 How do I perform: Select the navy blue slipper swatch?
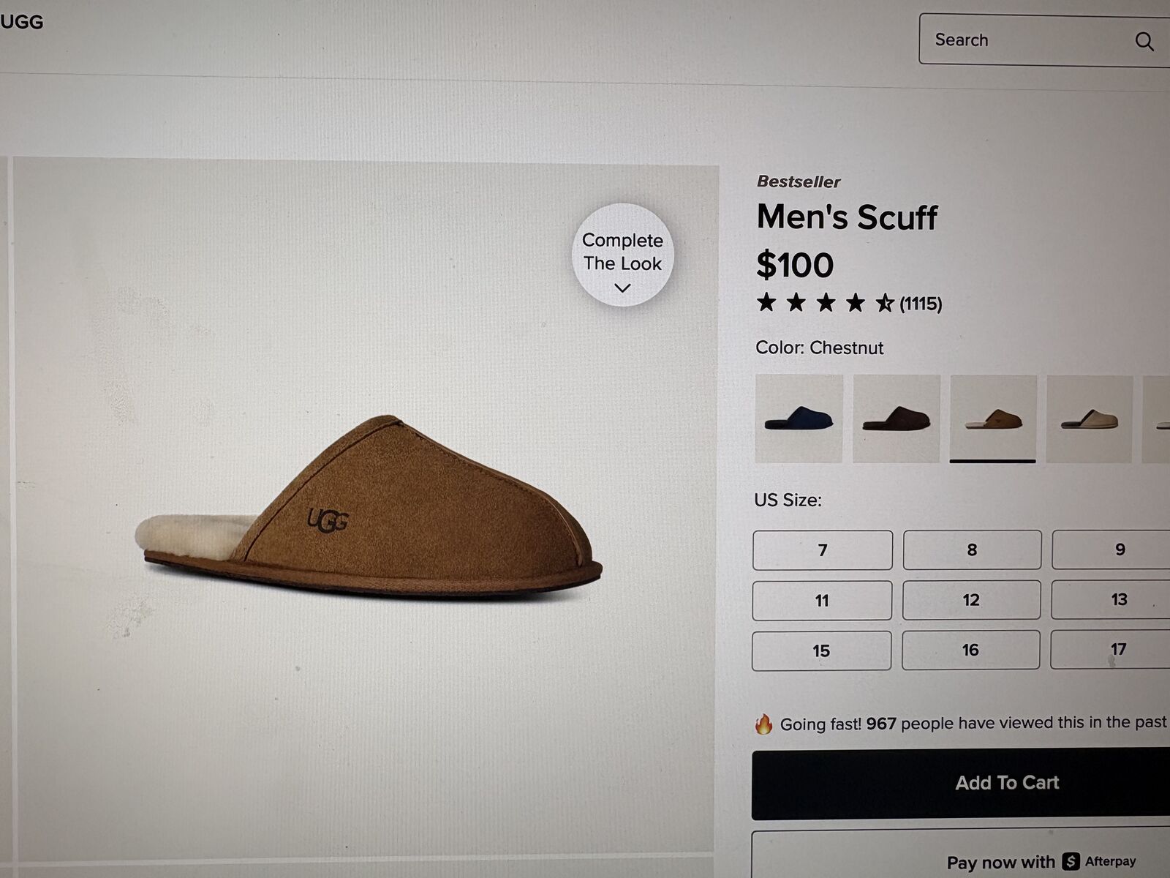click(799, 419)
